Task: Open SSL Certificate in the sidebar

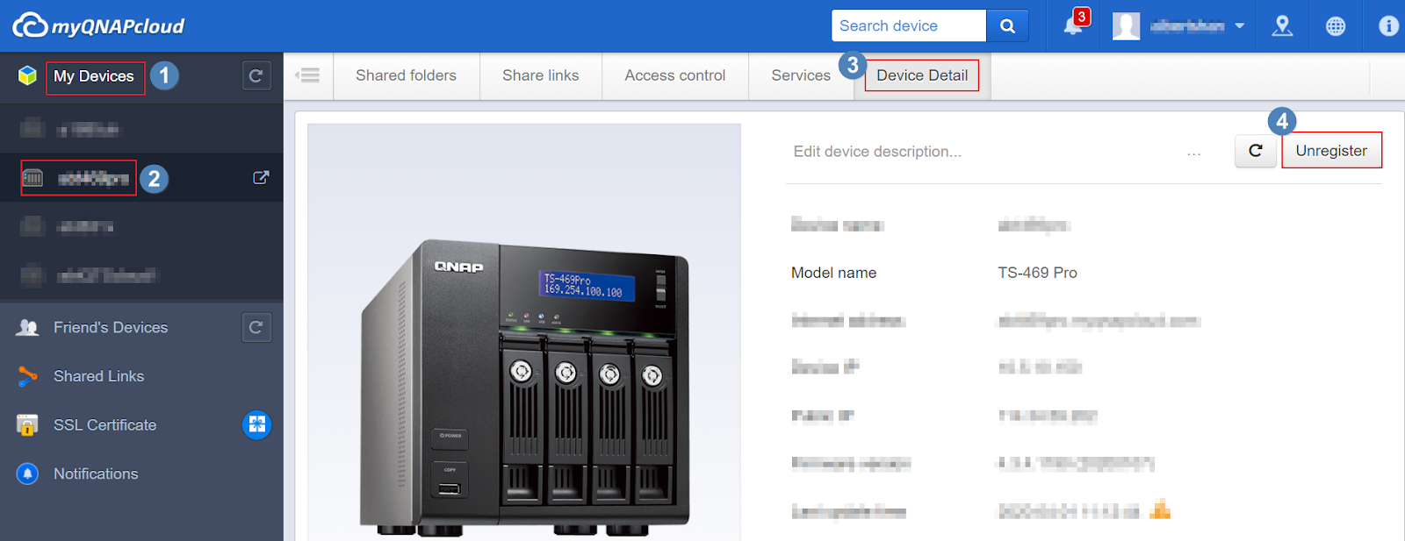Action: tap(104, 425)
